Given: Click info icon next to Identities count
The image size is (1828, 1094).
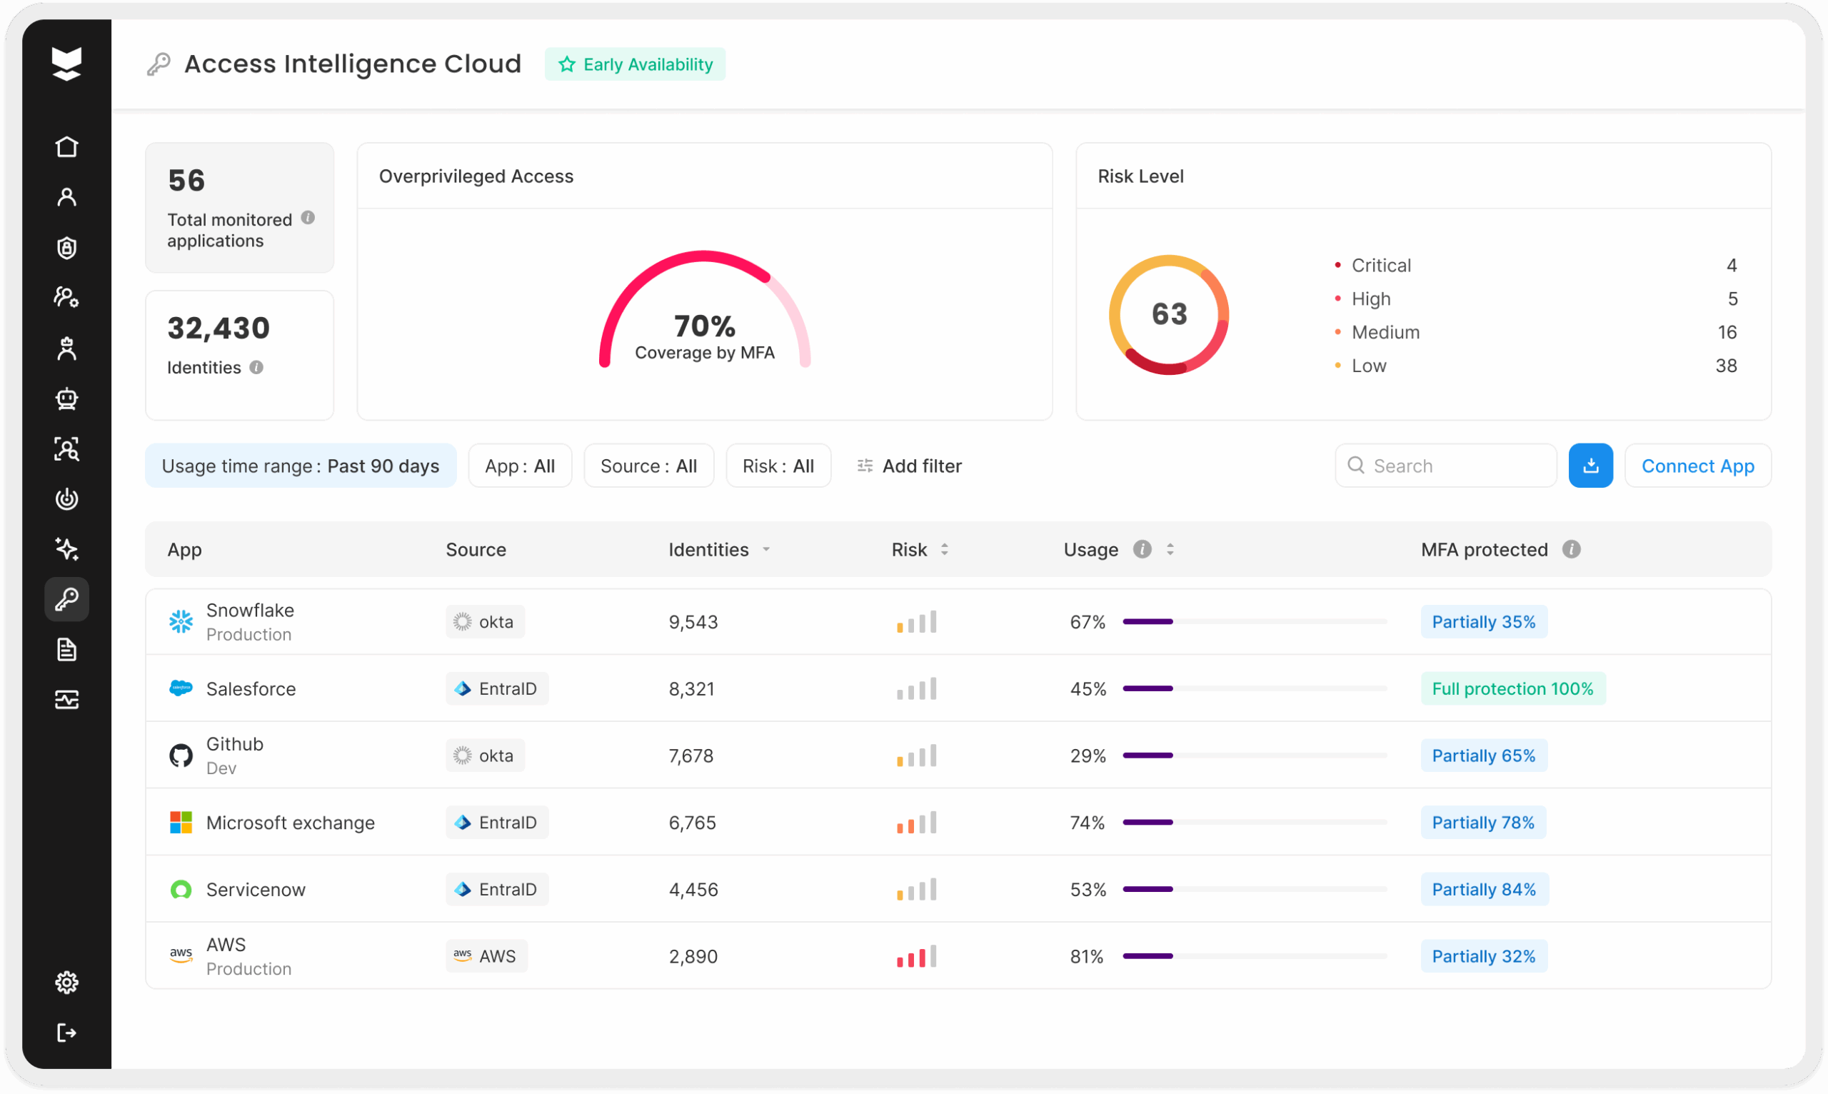Looking at the screenshot, I should (256, 367).
